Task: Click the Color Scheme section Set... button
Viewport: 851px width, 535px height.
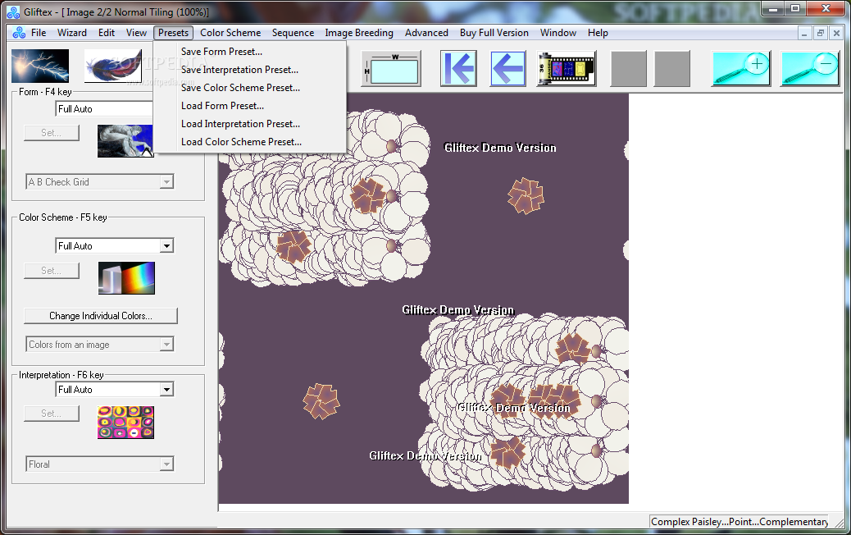Action: pyautogui.click(x=52, y=271)
